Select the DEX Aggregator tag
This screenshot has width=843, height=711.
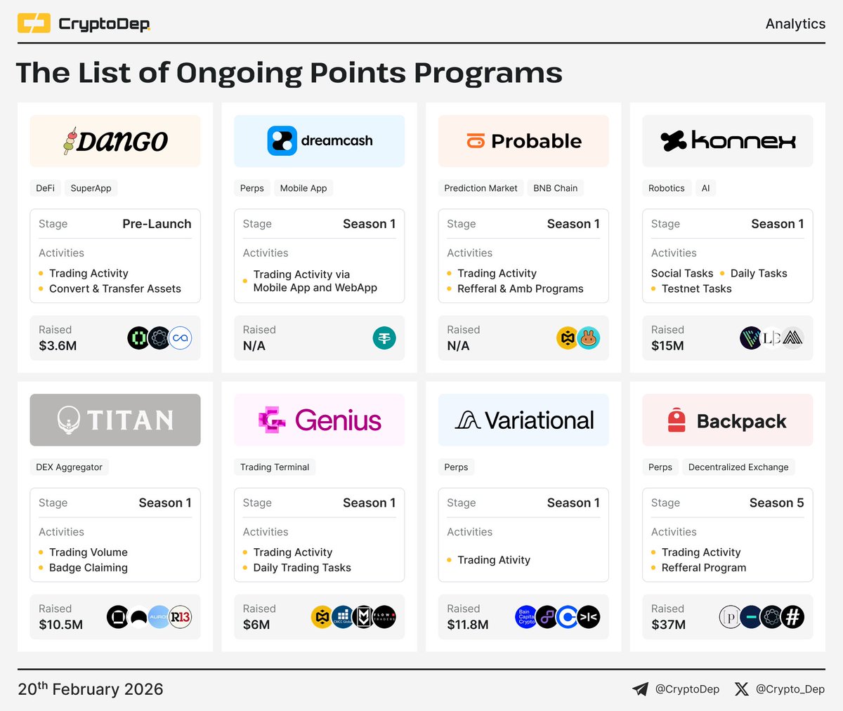[70, 467]
